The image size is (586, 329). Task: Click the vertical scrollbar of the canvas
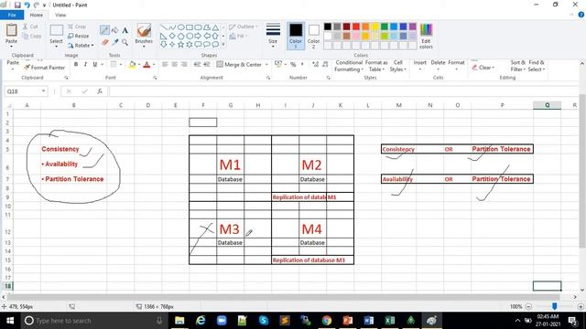(x=582, y=170)
